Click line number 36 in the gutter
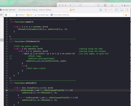This screenshot has width=131, height=106. 7,42
